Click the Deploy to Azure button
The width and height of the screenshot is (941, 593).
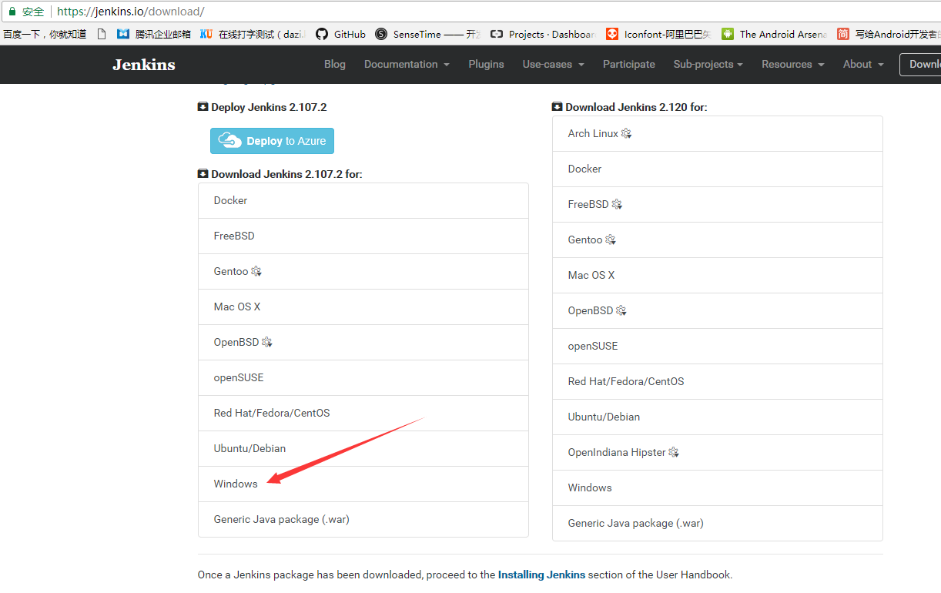[x=272, y=141]
